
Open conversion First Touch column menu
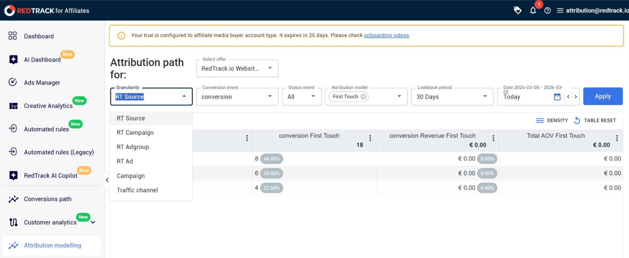(370, 138)
